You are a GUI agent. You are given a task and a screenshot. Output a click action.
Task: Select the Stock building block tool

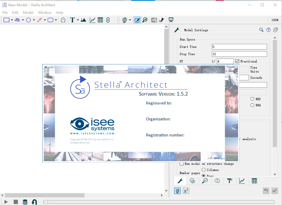pos(6,20)
